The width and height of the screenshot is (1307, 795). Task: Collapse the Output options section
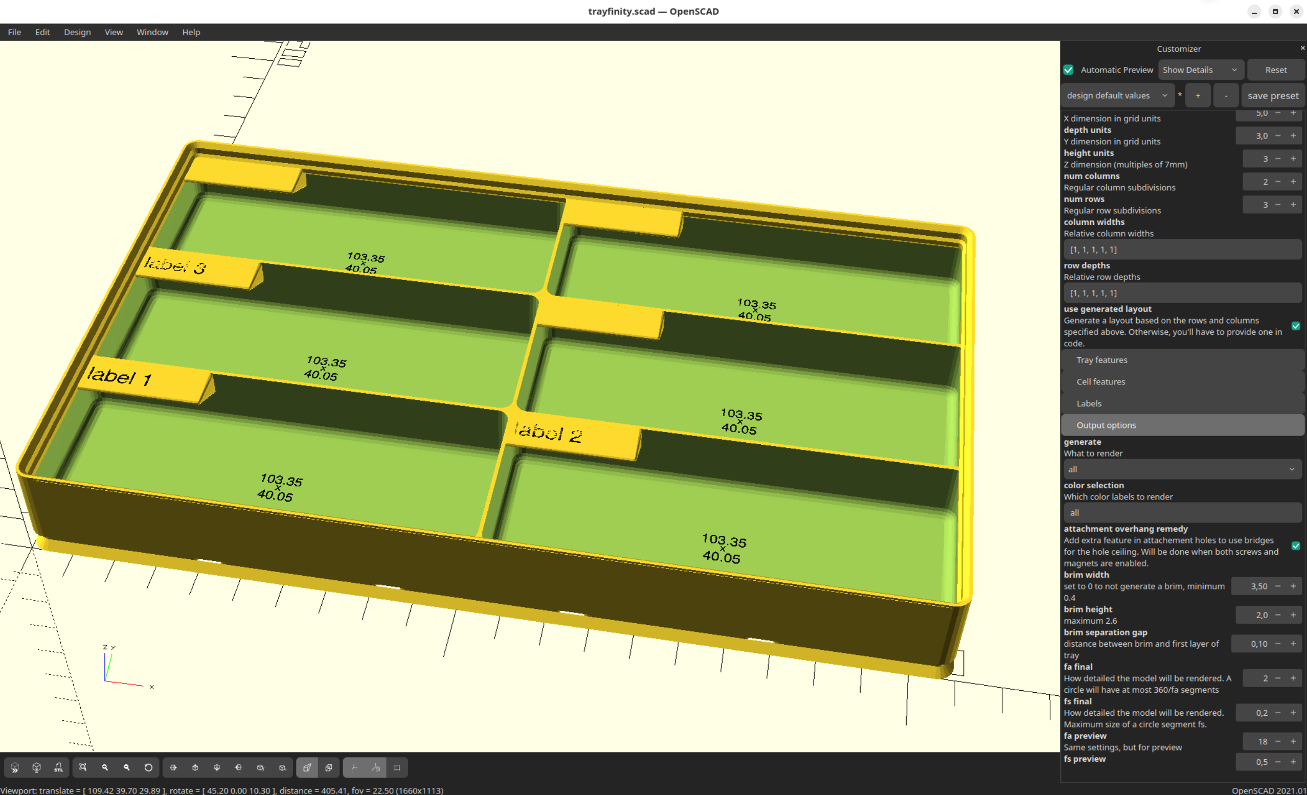coord(1182,425)
